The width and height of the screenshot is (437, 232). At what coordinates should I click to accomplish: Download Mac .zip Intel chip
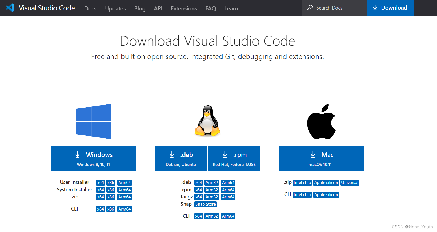[302, 183]
